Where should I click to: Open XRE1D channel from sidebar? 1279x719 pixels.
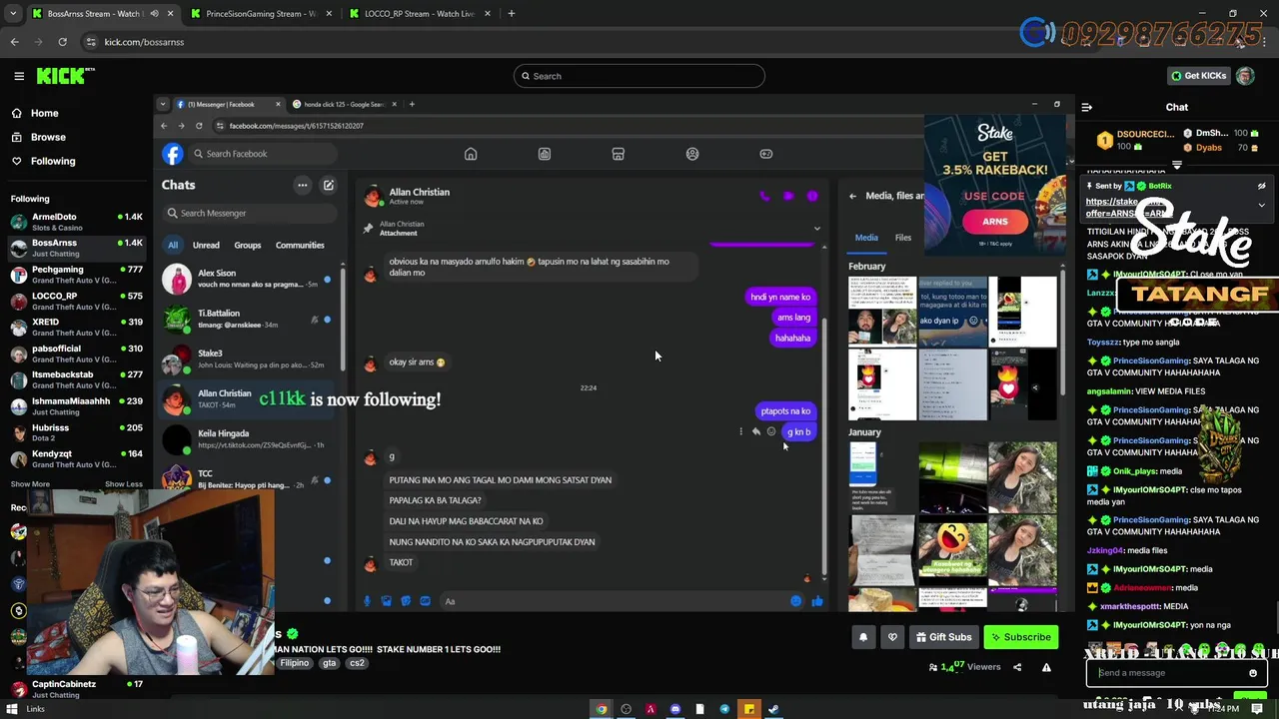(75, 328)
